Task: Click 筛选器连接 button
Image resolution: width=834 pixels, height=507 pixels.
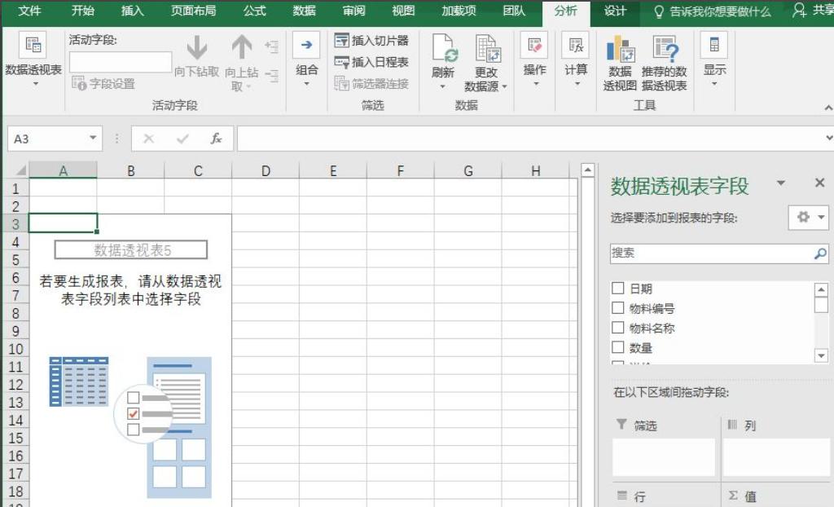Action: [x=371, y=84]
